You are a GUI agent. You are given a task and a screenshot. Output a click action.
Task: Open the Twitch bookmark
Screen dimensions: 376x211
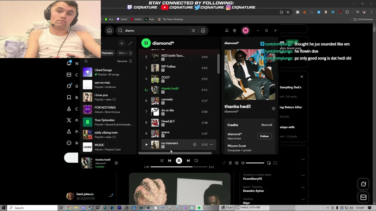[122, 19]
